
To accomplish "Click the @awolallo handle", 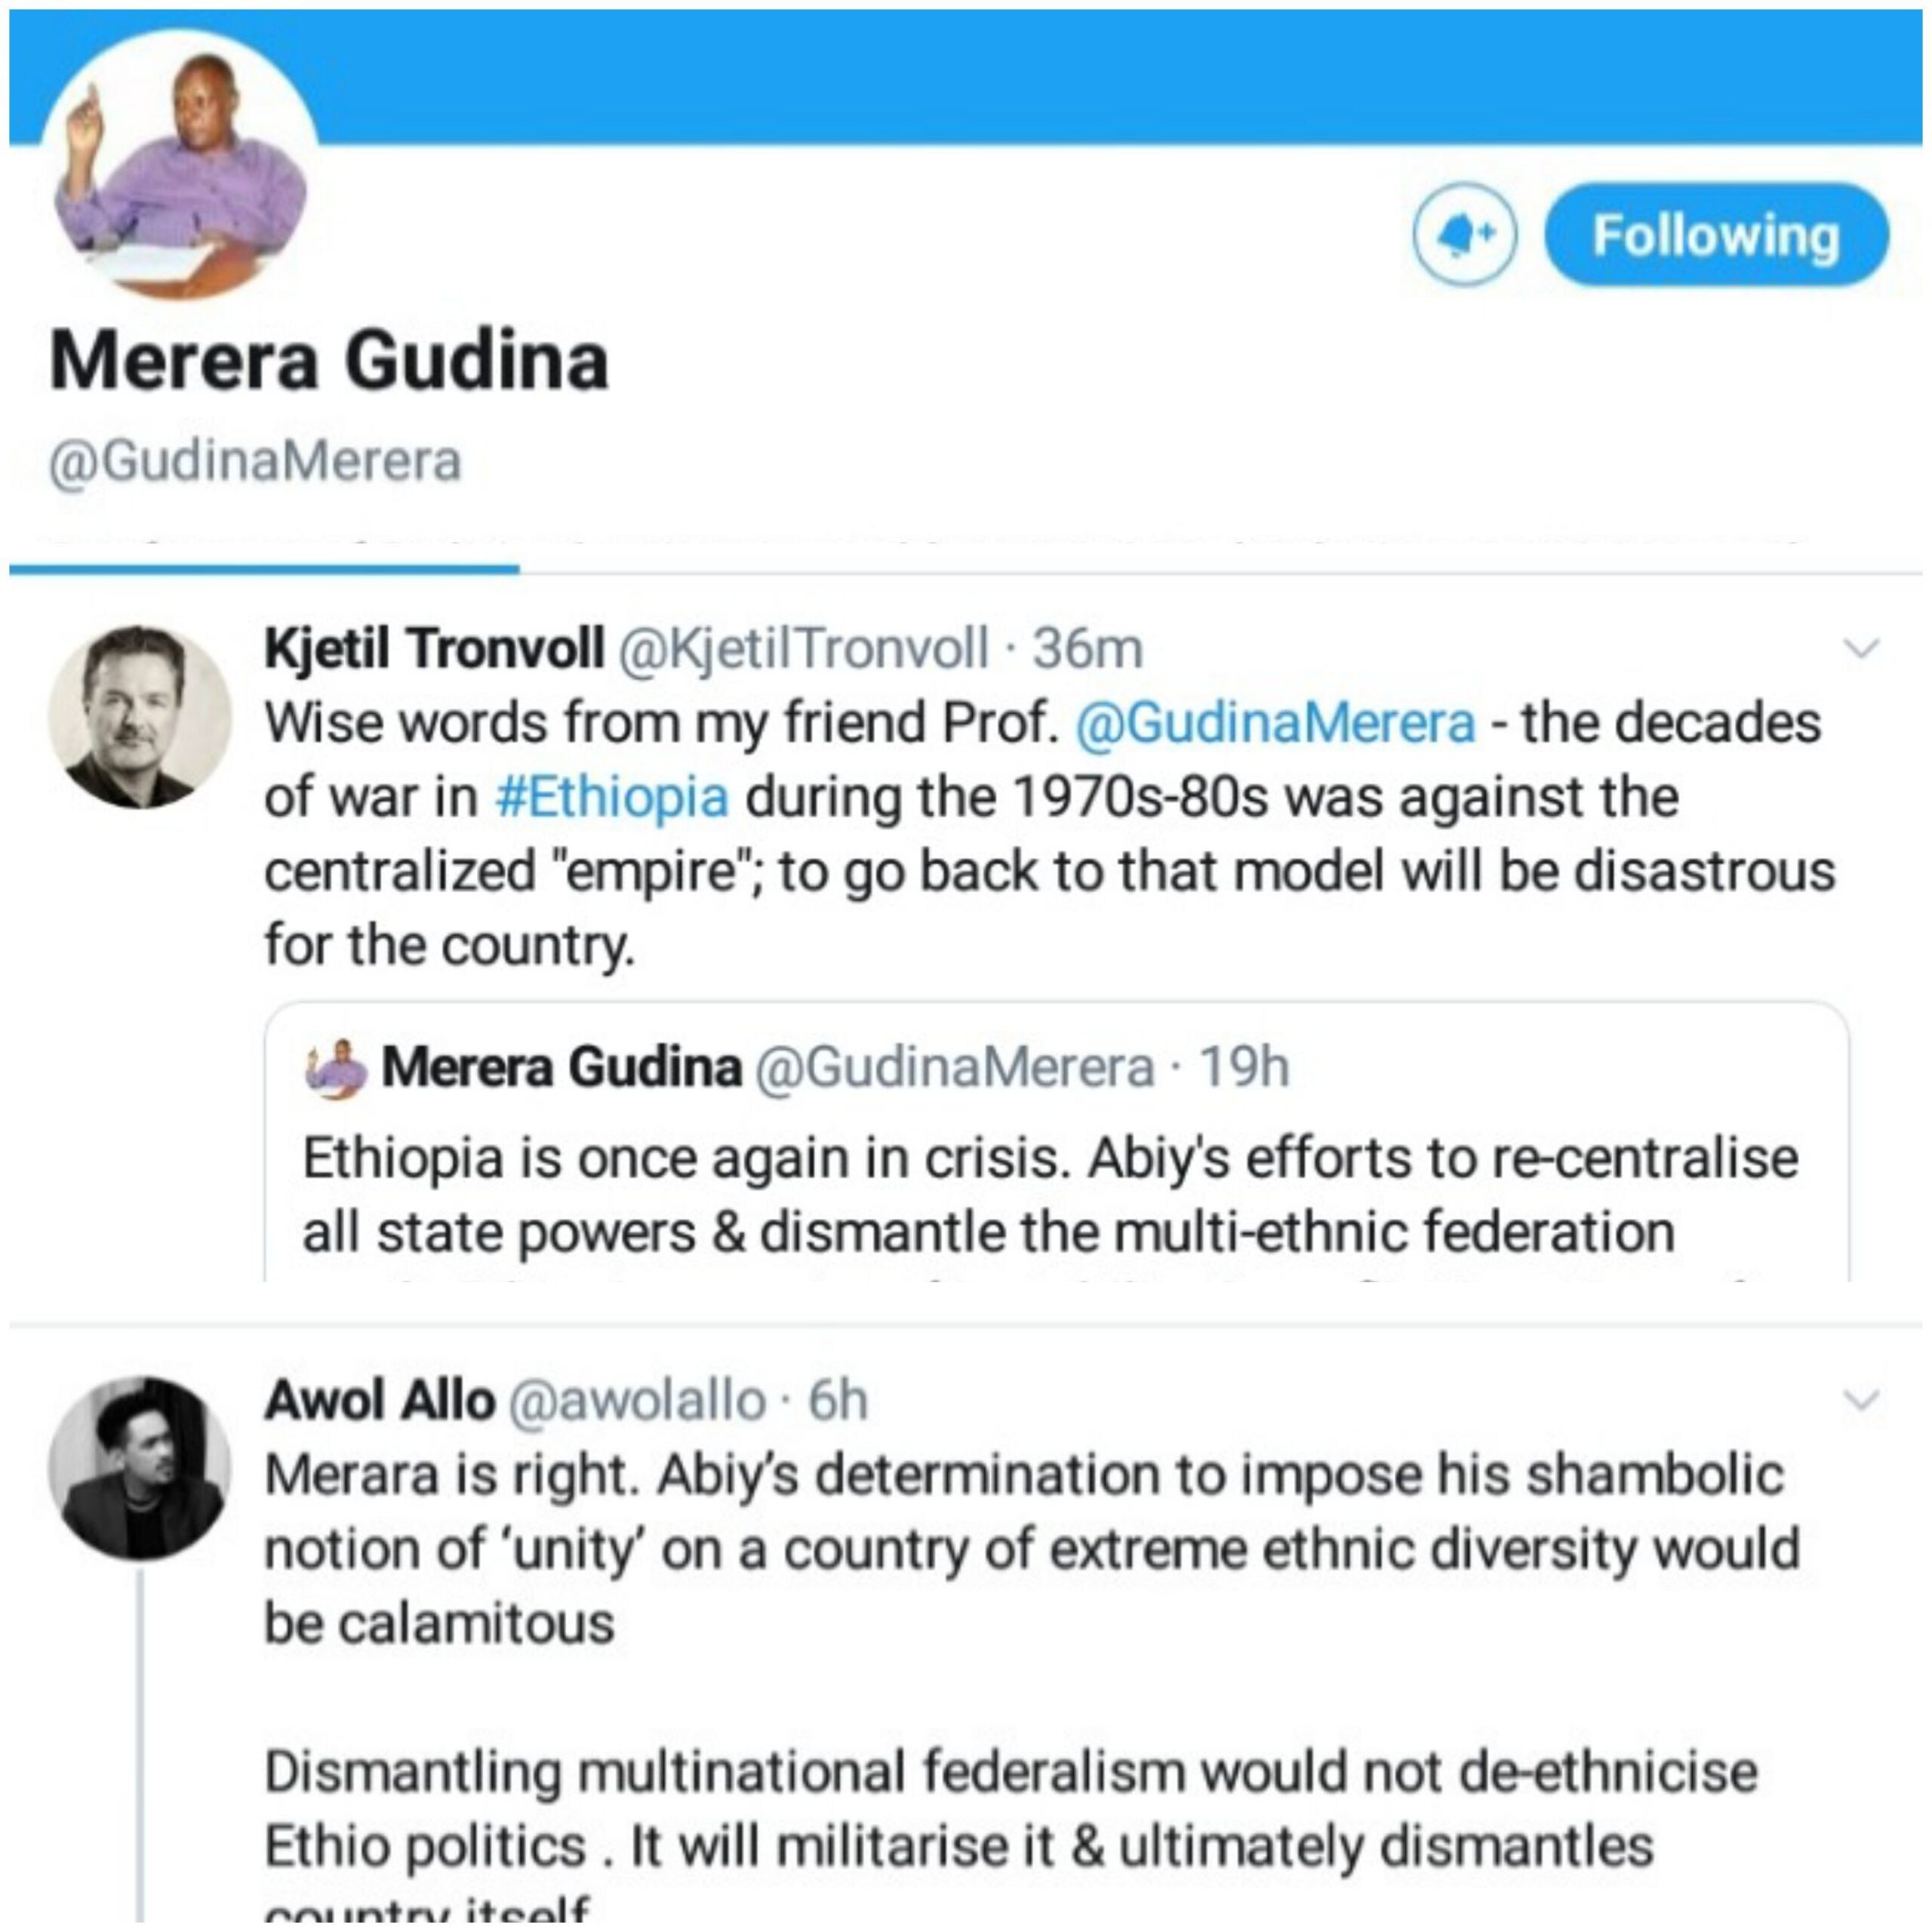I will [637, 1400].
